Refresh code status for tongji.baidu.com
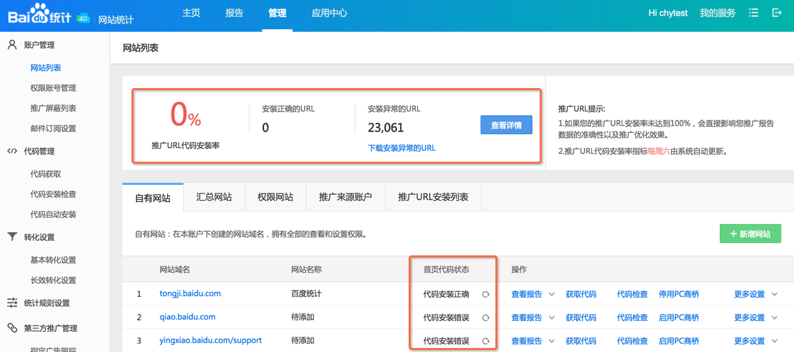 pos(486,294)
